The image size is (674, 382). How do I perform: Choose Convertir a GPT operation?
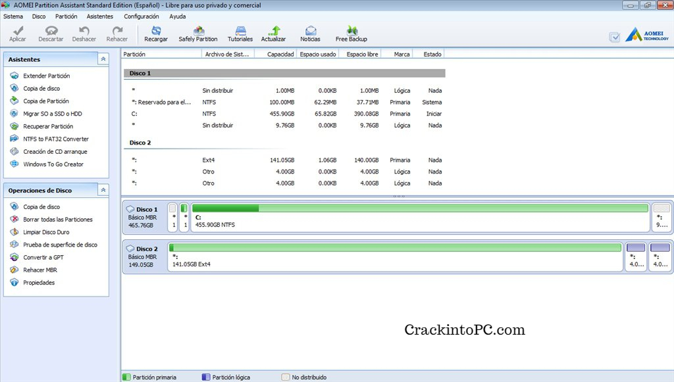[43, 258]
